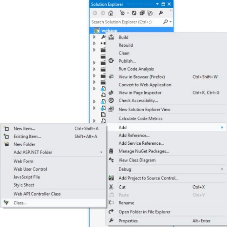Click Add Reference menu entry
The height and width of the screenshot is (227, 227).
coord(166,136)
